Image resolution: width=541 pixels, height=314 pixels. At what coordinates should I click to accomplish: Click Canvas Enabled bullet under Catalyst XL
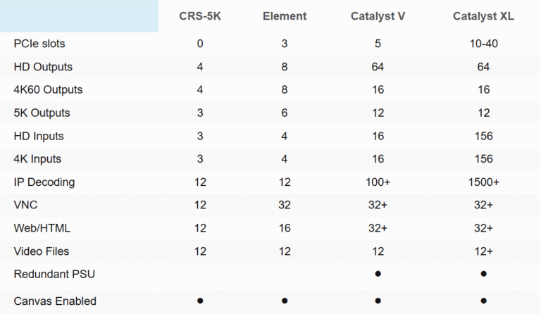point(483,301)
